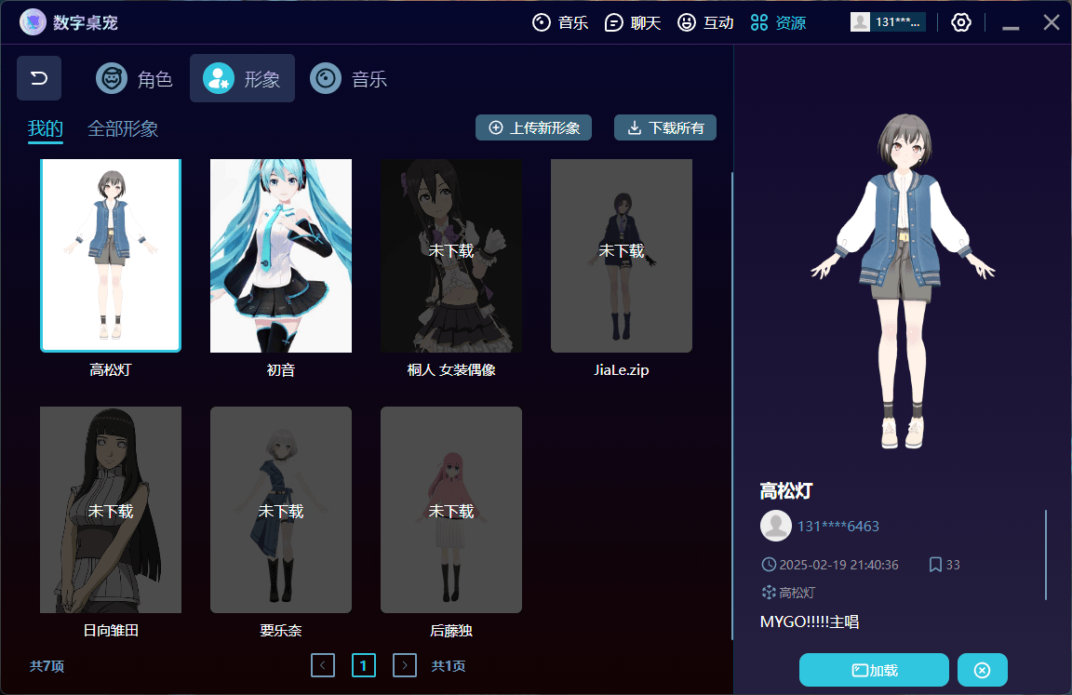Open 聊天 in the top navigation

[633, 22]
